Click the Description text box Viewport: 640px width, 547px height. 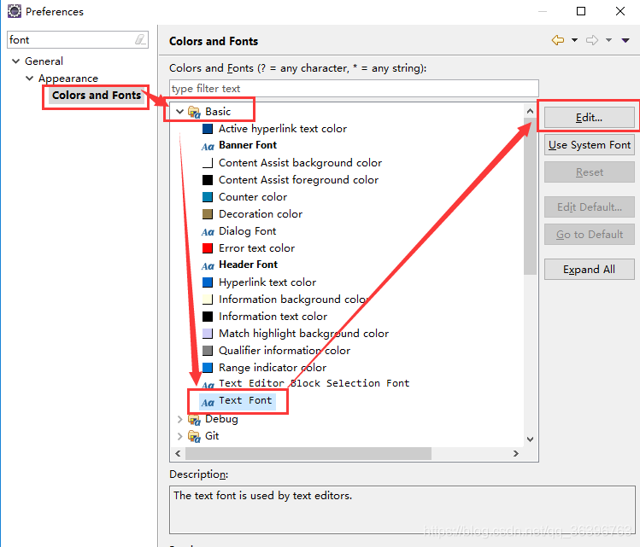(x=402, y=510)
